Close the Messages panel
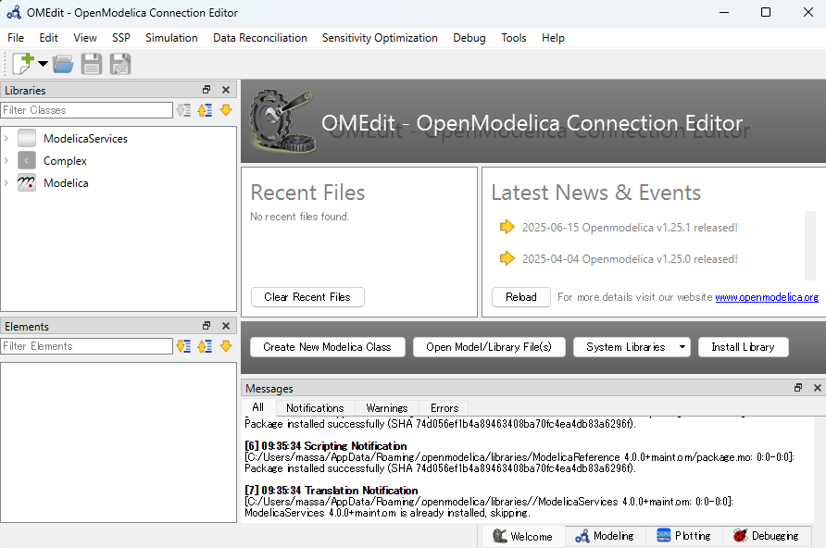The height and width of the screenshot is (548, 826). [818, 388]
